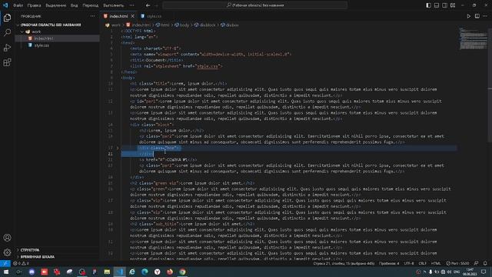Open index.html in the explorer tree
The image size is (492, 277).
click(x=44, y=38)
